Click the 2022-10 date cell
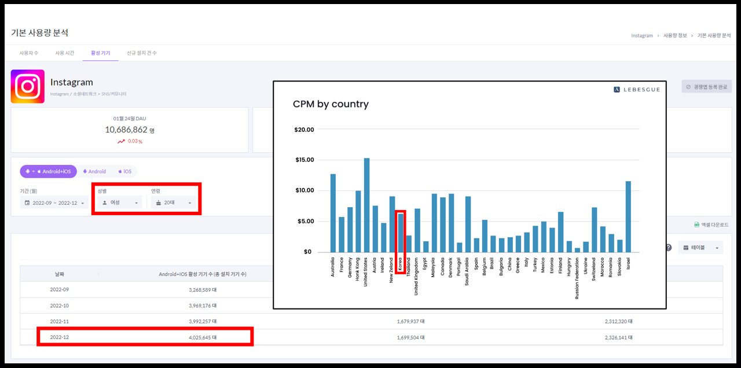Viewport: 741px width, 368px height. tap(60, 306)
